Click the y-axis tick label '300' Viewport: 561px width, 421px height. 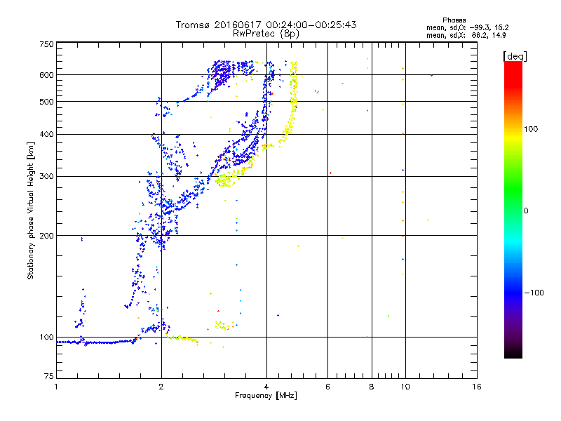point(46,176)
